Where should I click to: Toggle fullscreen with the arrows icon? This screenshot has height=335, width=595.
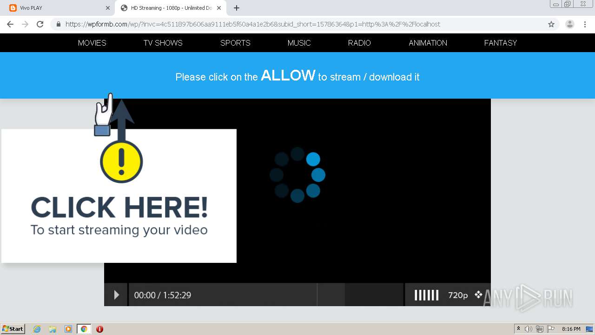[478, 295]
